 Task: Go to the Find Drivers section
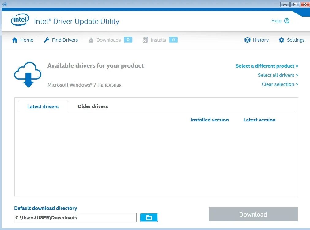tap(65, 40)
